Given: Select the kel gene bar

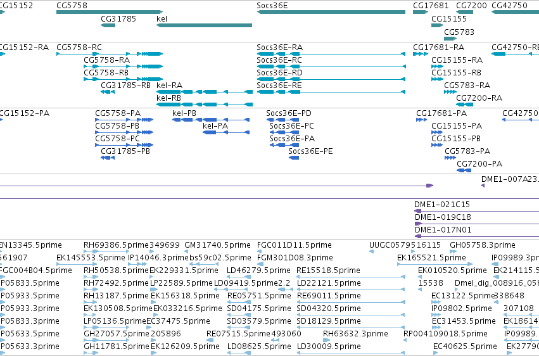Looking at the screenshot, I should pyautogui.click(x=204, y=25).
